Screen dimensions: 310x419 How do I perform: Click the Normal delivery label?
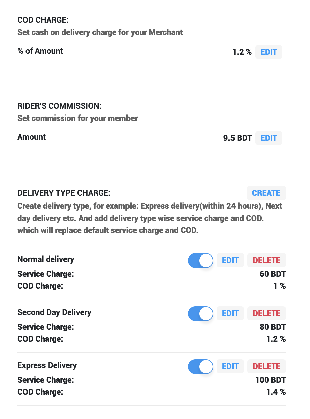point(46,259)
